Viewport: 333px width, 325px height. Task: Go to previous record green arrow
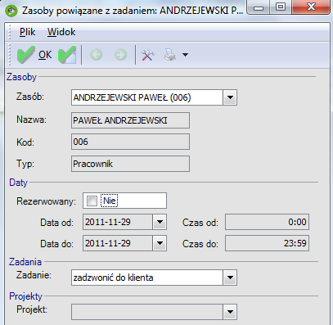coord(96,55)
